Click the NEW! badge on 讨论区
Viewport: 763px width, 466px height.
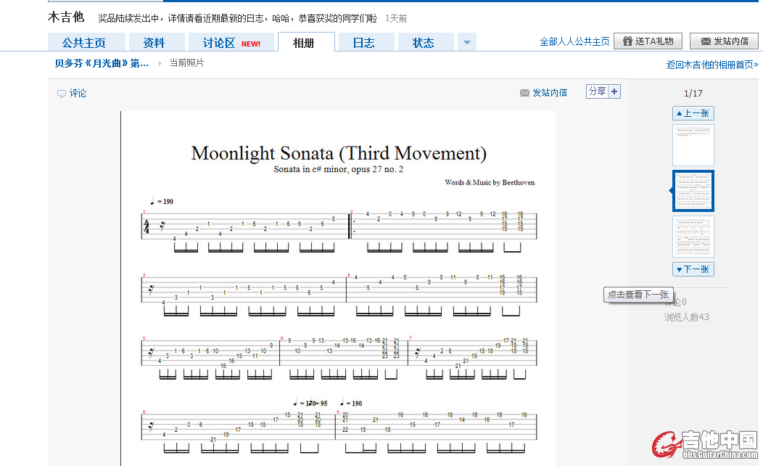click(x=251, y=44)
